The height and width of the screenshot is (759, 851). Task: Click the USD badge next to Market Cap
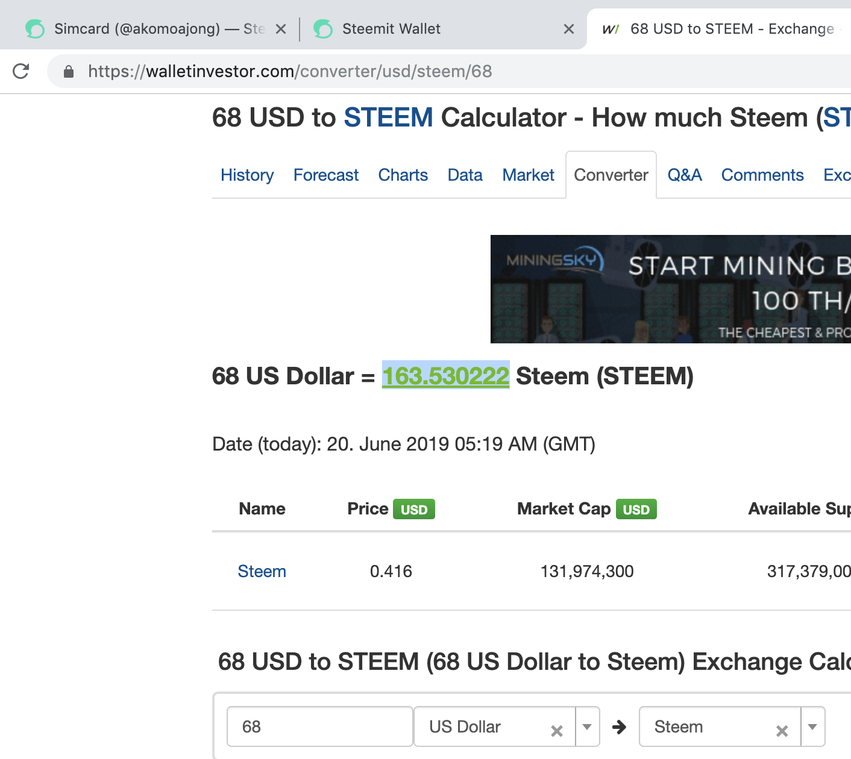(636, 510)
